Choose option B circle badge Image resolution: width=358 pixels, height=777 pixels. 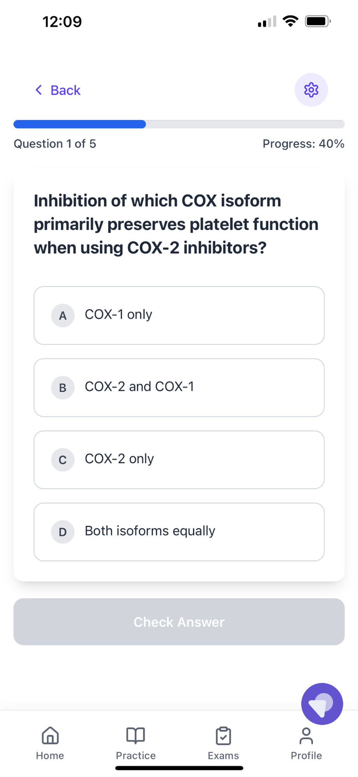coord(63,388)
